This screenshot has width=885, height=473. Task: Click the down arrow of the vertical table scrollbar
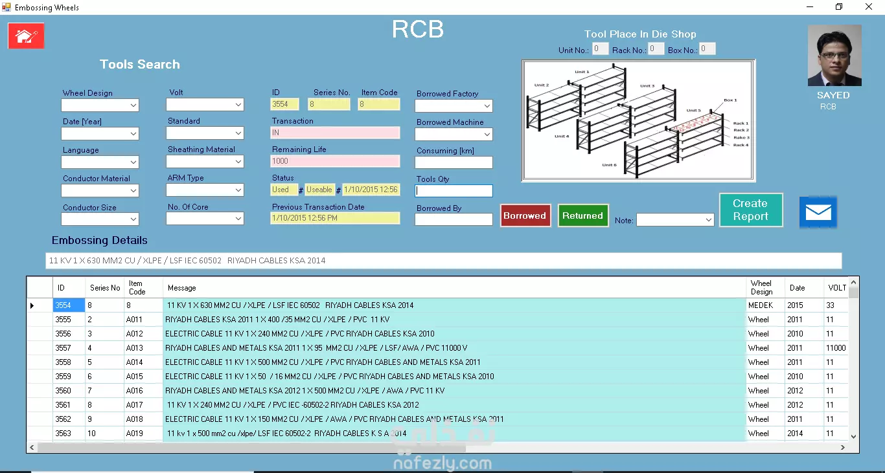[x=853, y=437]
